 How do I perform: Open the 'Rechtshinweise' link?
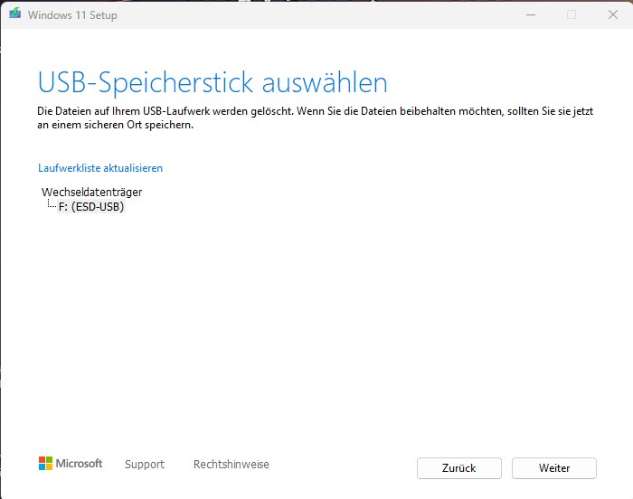point(231,465)
